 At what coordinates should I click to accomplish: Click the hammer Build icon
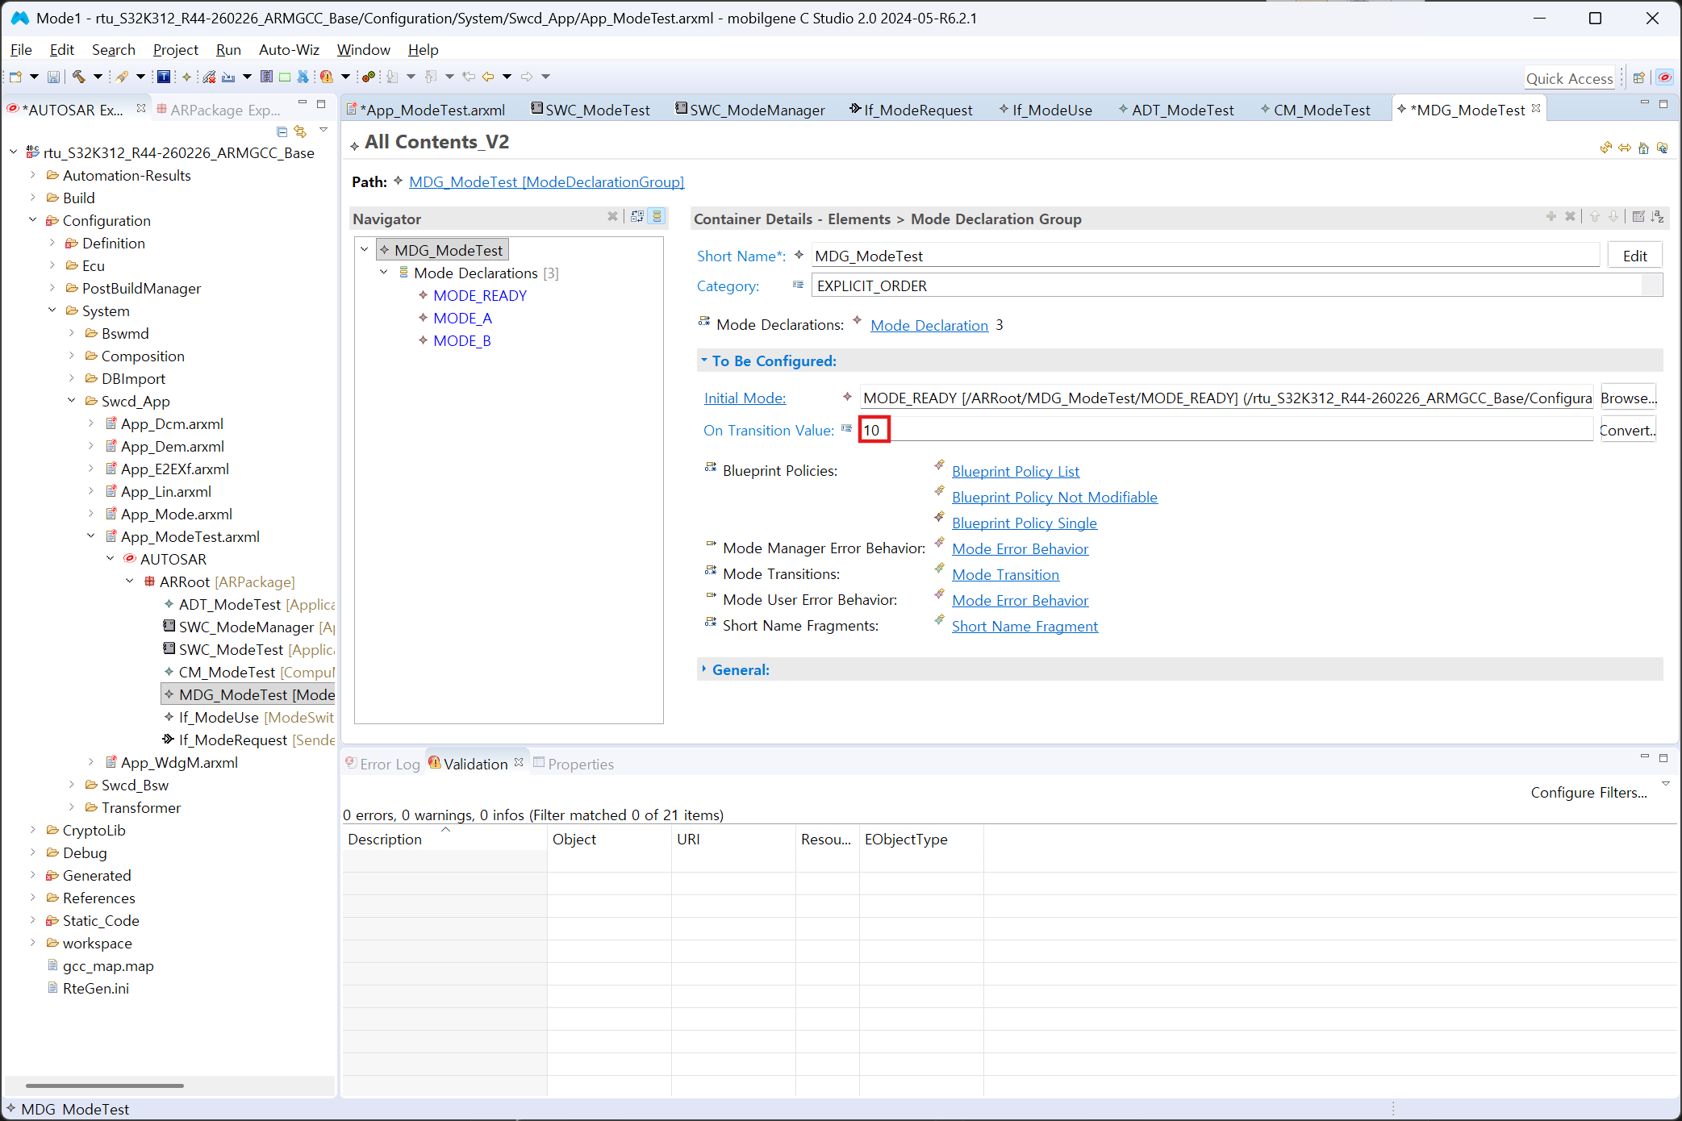tap(78, 77)
